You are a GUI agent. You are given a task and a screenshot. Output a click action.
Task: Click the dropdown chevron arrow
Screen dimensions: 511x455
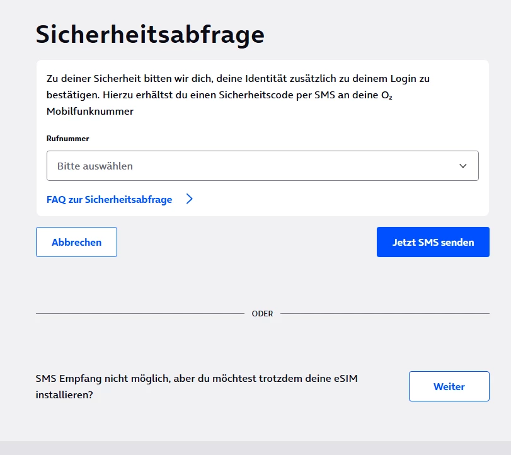[x=463, y=166]
